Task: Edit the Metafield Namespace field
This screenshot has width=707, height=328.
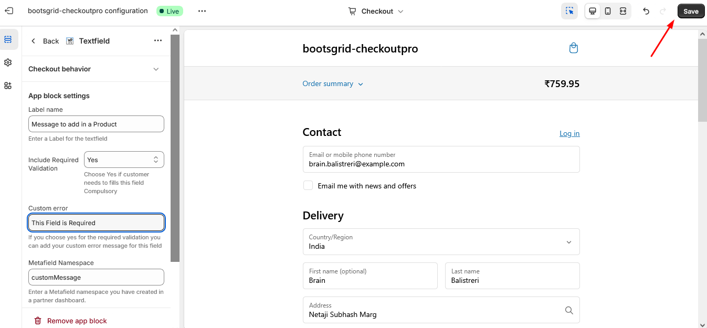Action: (96, 277)
